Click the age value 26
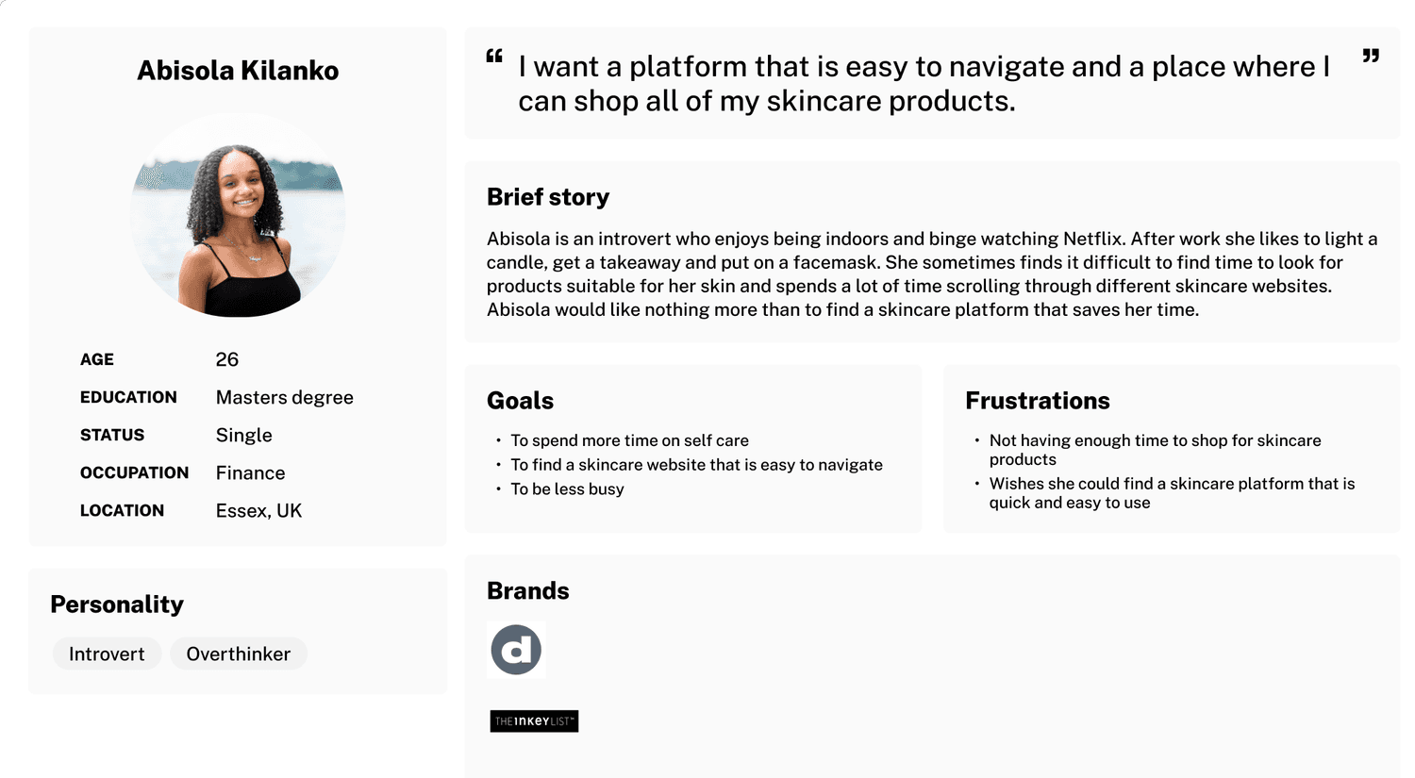 tap(227, 359)
